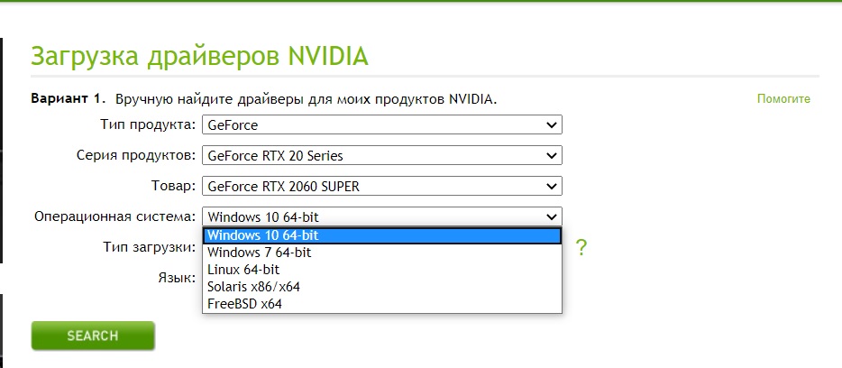842x368 pixels.
Task: Collapse the Операционная система dropdown
Action: point(381,216)
